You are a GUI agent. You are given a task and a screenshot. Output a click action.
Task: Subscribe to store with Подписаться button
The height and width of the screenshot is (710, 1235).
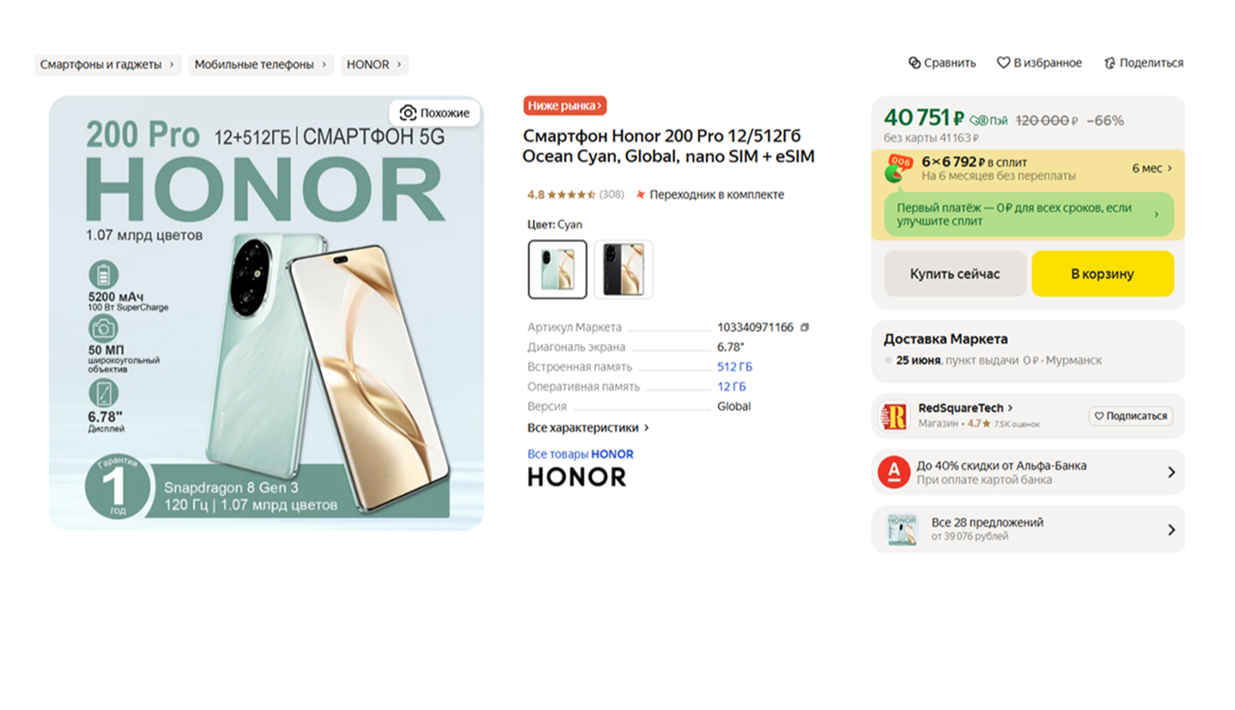click(1130, 416)
